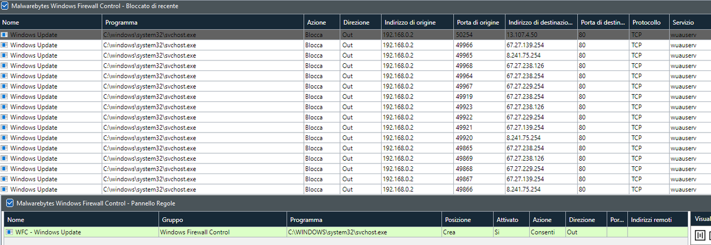Click the icon of the row with port 50254
711x245 pixels.
[4, 35]
